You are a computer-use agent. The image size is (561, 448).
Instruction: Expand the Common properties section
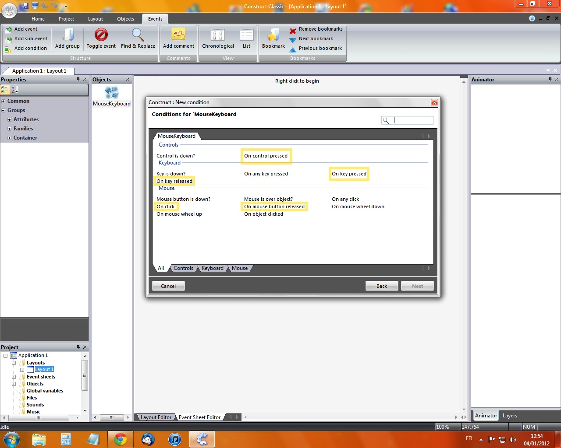click(4, 101)
